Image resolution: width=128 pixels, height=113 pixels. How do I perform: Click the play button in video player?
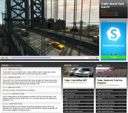click(7, 58)
